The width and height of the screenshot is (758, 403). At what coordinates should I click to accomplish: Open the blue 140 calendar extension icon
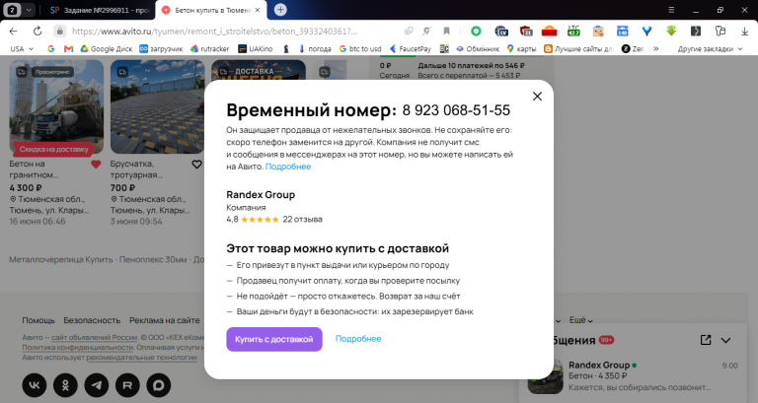(622, 32)
